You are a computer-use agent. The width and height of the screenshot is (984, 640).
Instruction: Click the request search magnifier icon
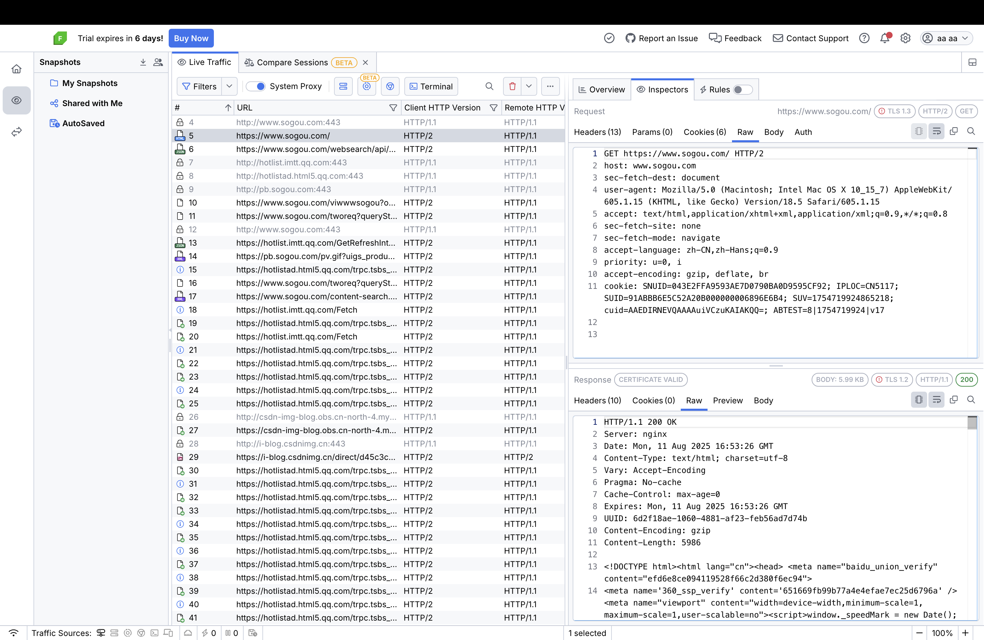pos(971,131)
